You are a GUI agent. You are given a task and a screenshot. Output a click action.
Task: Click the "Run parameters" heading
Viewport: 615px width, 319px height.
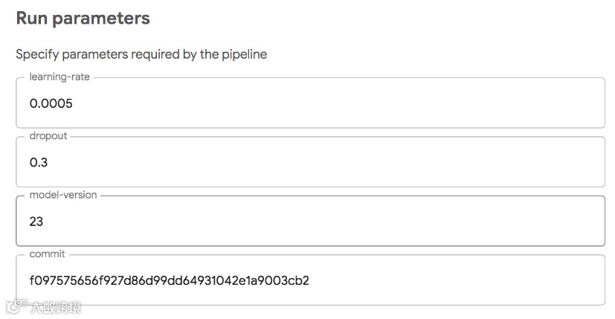(x=83, y=19)
